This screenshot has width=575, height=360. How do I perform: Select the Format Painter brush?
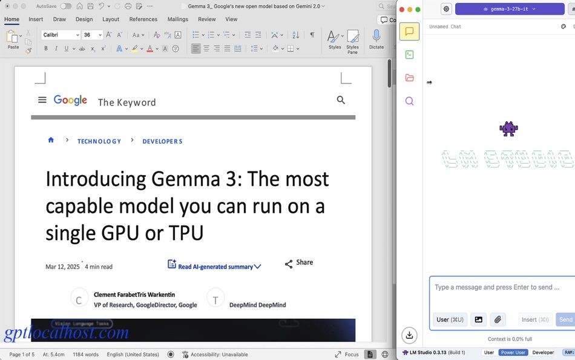pyautogui.click(x=28, y=51)
